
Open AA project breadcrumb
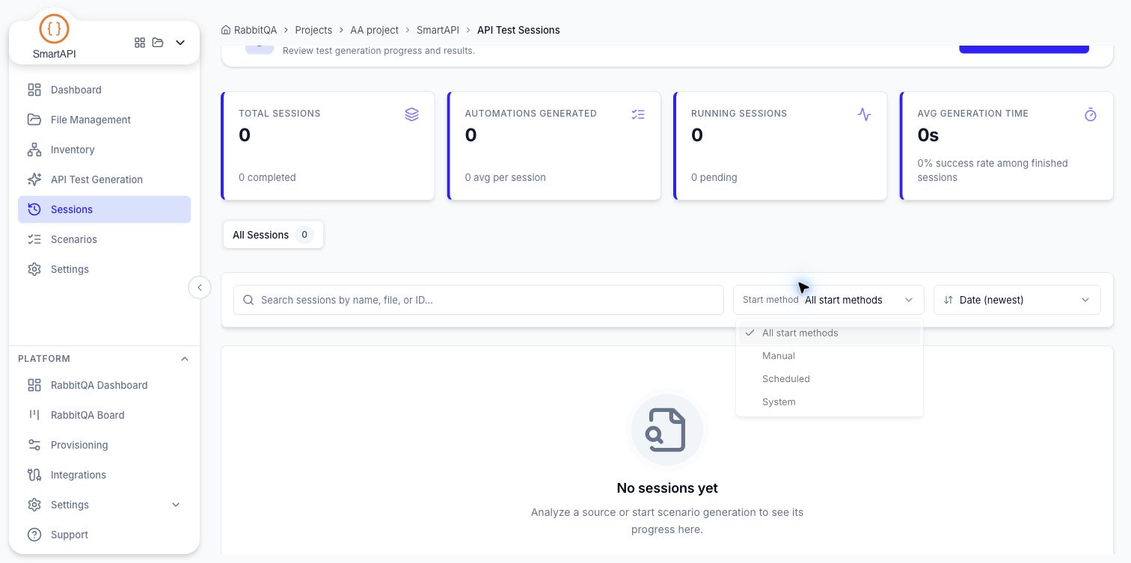pyautogui.click(x=375, y=30)
